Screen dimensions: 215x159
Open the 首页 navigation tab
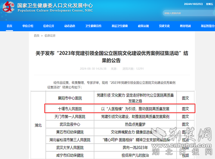click(x=9, y=26)
